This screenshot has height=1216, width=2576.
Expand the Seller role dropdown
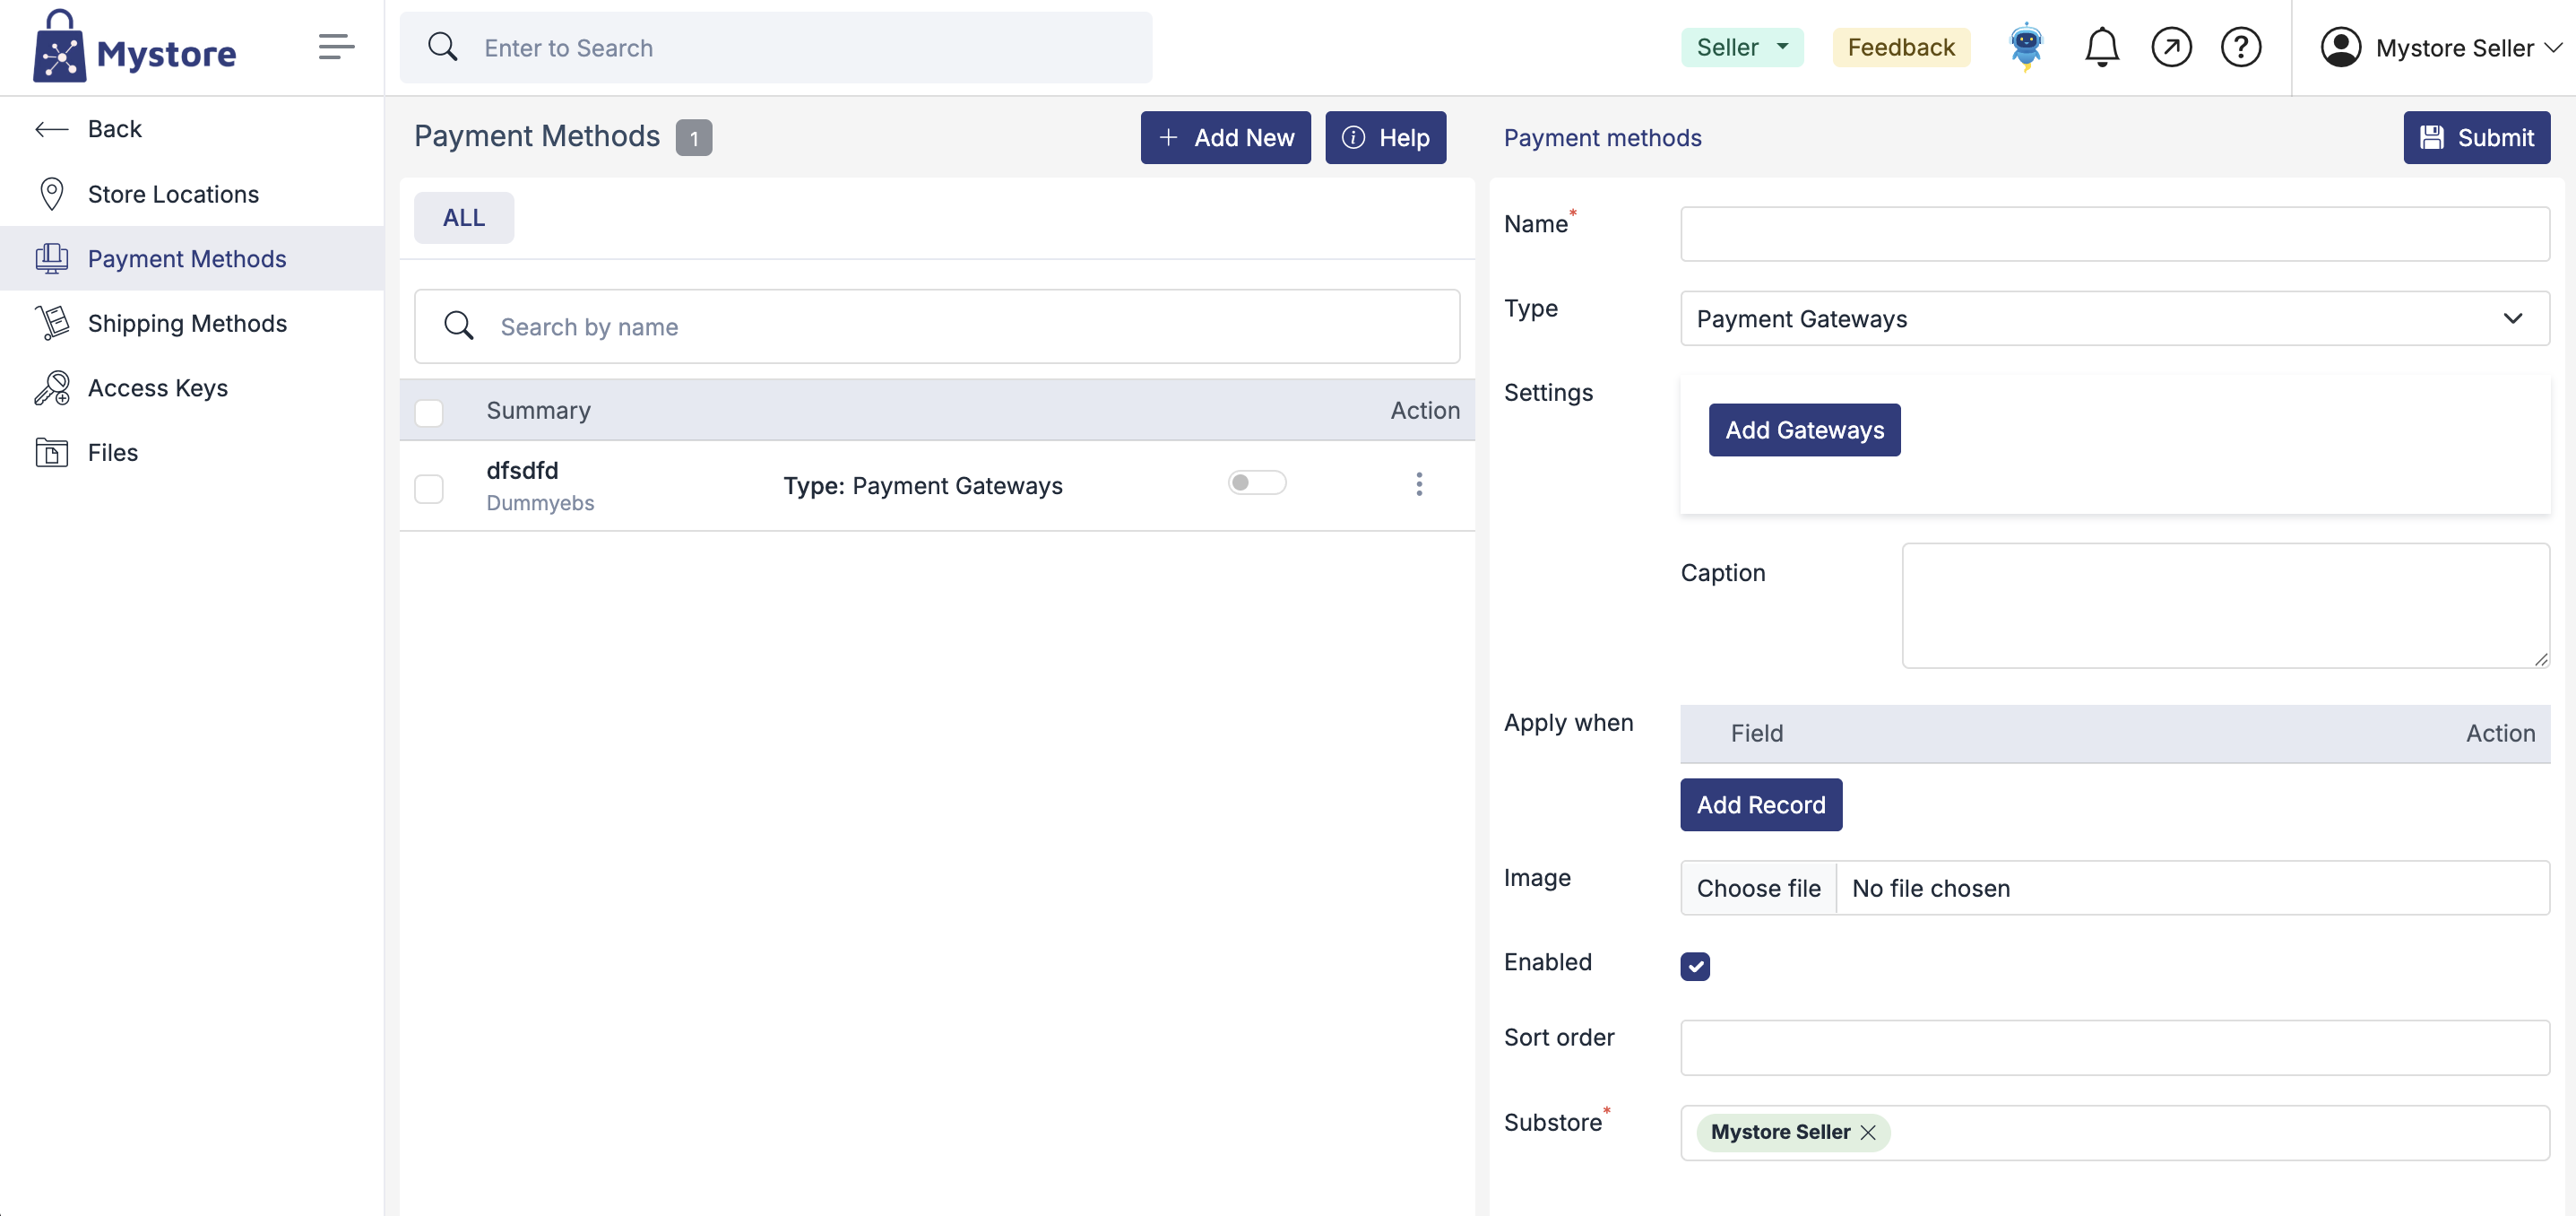tap(1741, 47)
